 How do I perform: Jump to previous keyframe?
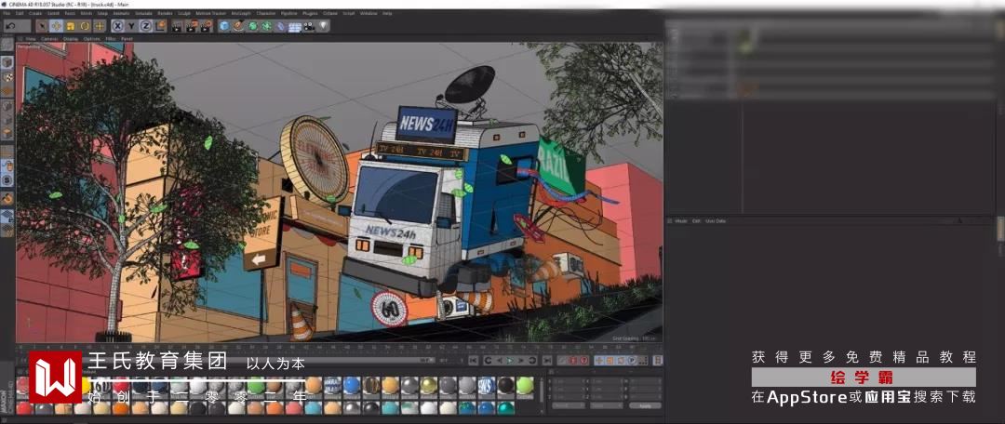[x=488, y=361]
